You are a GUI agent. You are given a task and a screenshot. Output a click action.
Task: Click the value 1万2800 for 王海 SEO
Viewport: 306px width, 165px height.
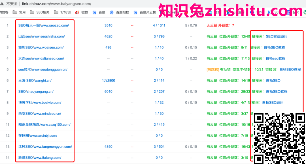108,80
